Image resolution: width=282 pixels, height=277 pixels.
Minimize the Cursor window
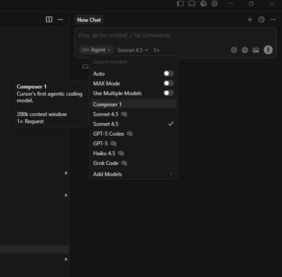tap(231, 4)
